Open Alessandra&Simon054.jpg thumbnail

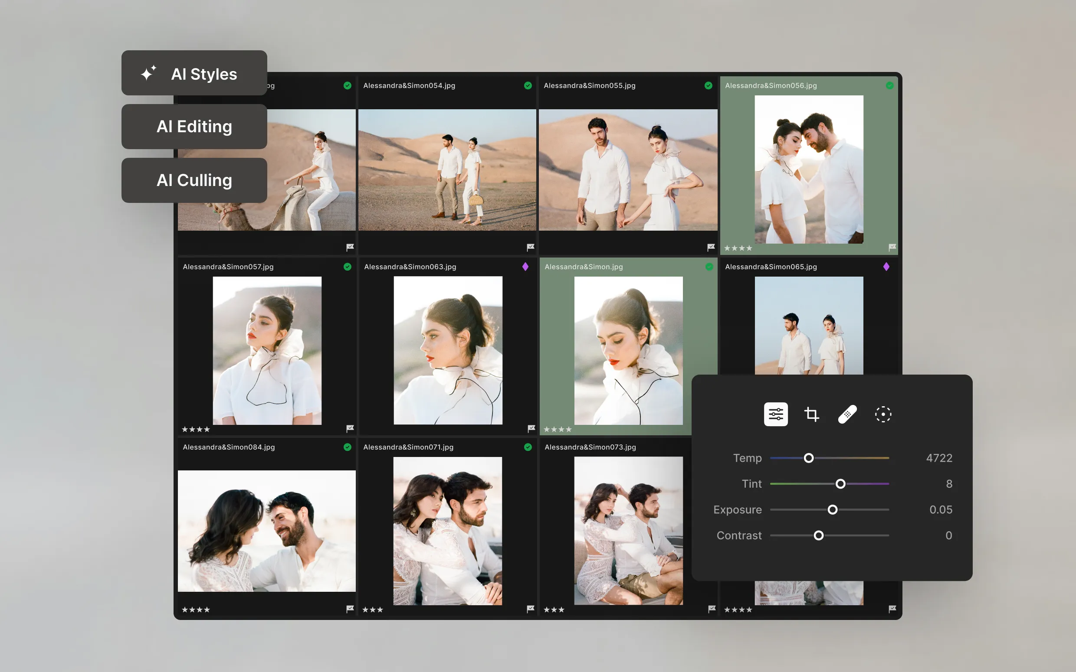447,170
